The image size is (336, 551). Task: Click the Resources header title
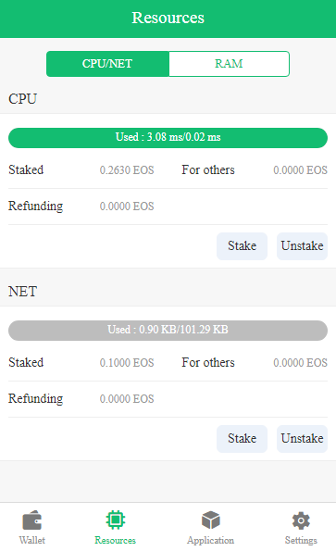(x=168, y=18)
